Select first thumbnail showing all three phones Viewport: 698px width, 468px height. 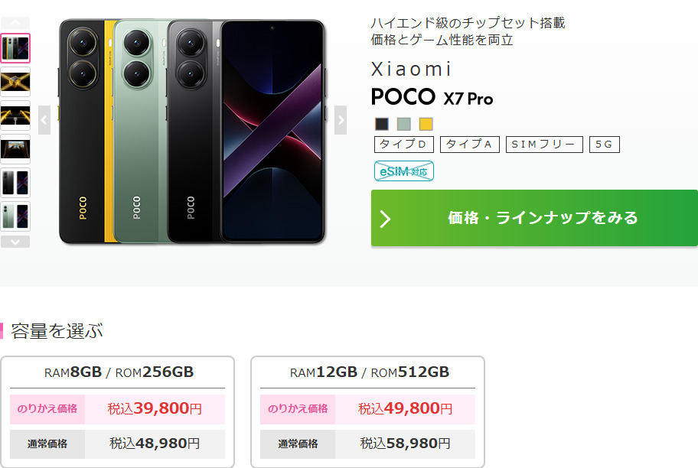15,47
